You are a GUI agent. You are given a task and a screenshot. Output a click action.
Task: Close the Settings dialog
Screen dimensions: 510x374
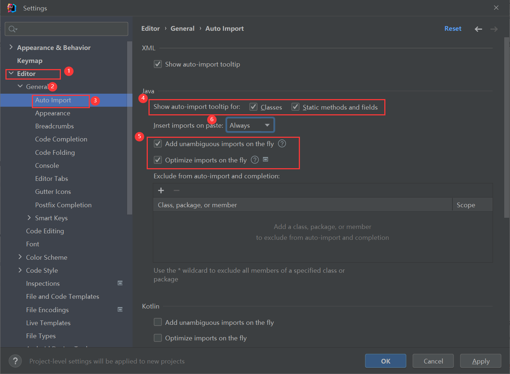[x=496, y=8]
